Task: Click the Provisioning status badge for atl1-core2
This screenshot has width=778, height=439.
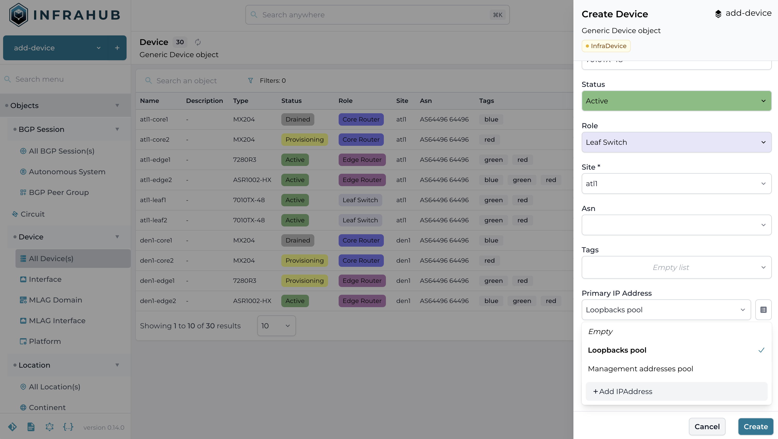Action: pos(305,140)
